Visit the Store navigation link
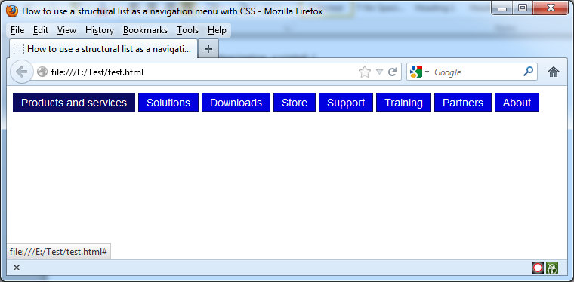 point(295,103)
